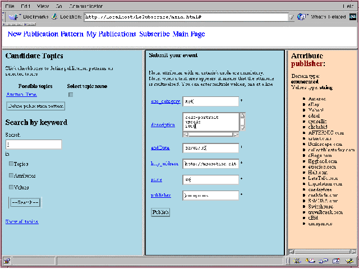Focus the auc_category input field
Viewport: 359px width, 269px height.
tap(211, 101)
